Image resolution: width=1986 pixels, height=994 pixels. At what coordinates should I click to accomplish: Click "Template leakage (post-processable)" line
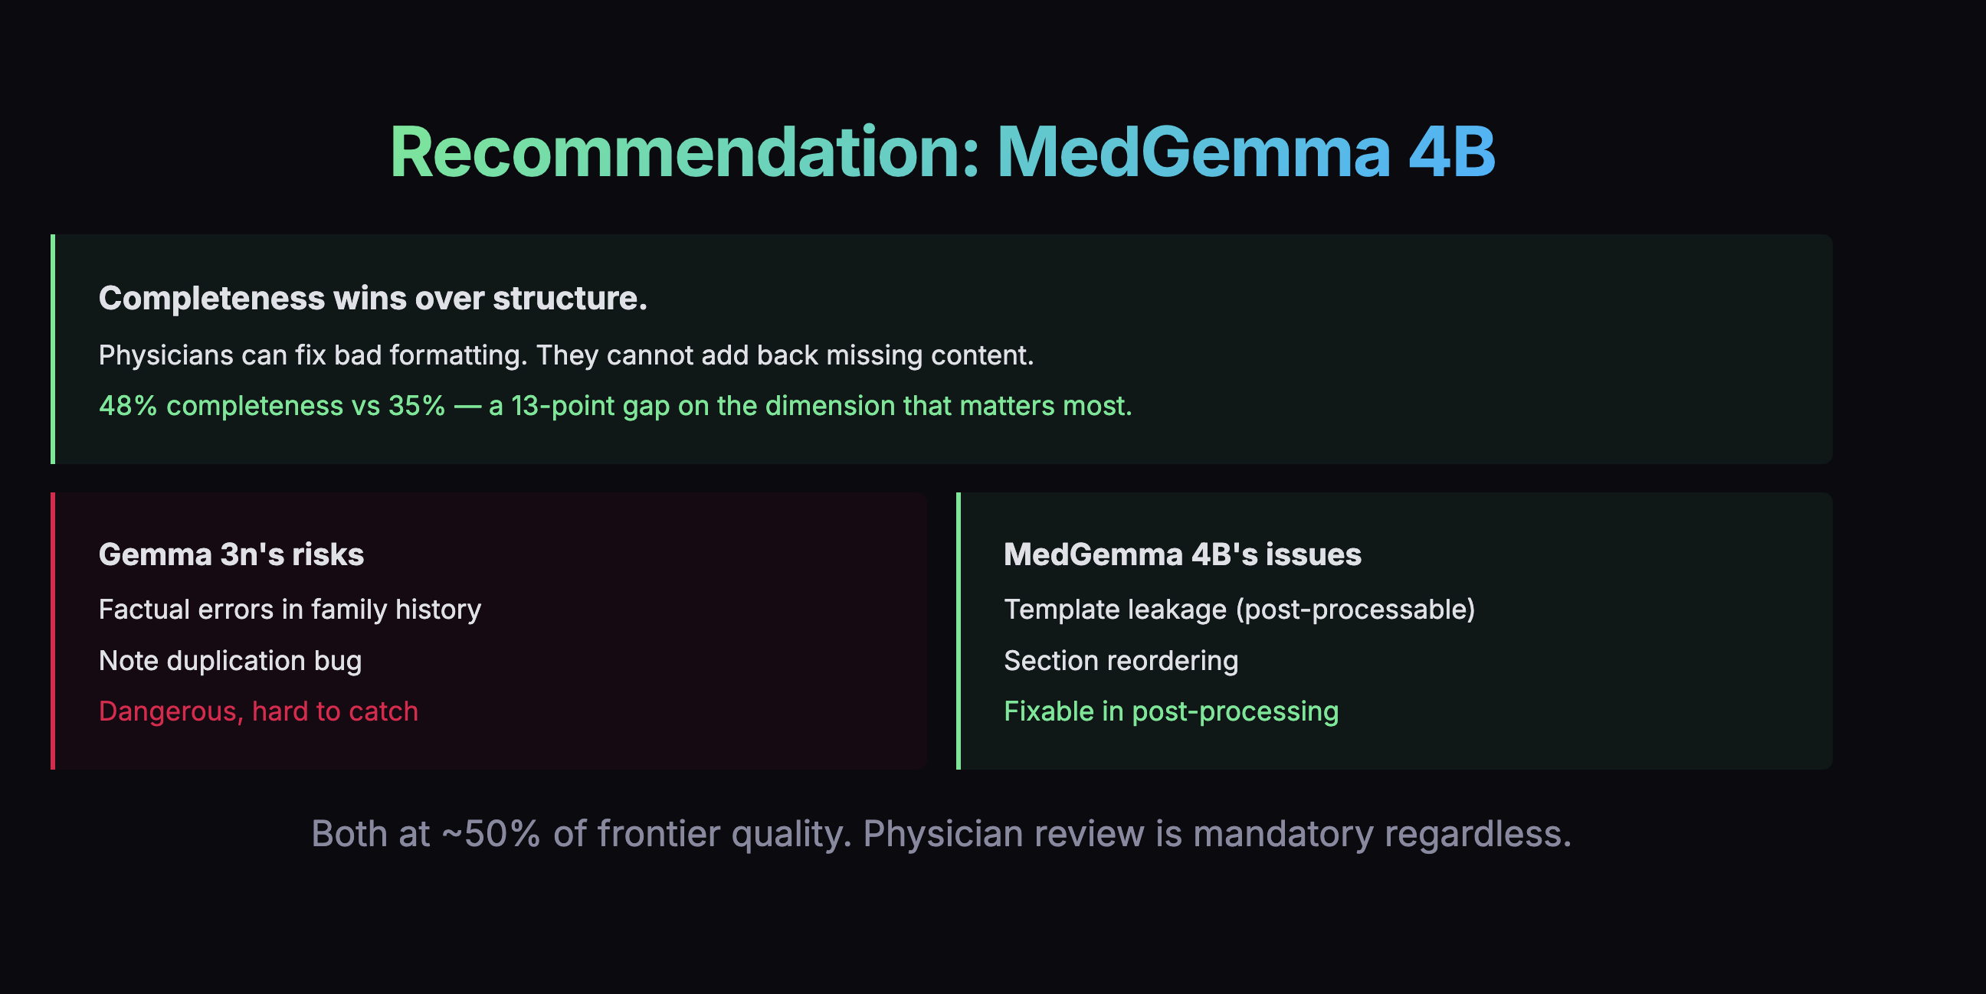tap(1239, 610)
